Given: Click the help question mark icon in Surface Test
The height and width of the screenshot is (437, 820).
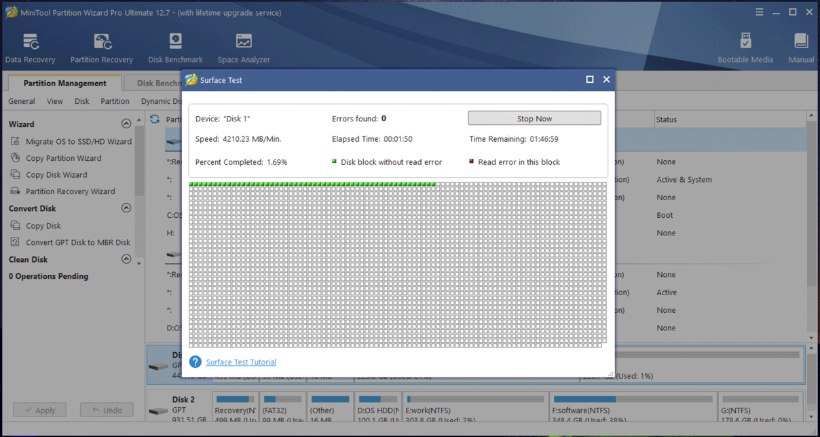Looking at the screenshot, I should click(x=195, y=362).
